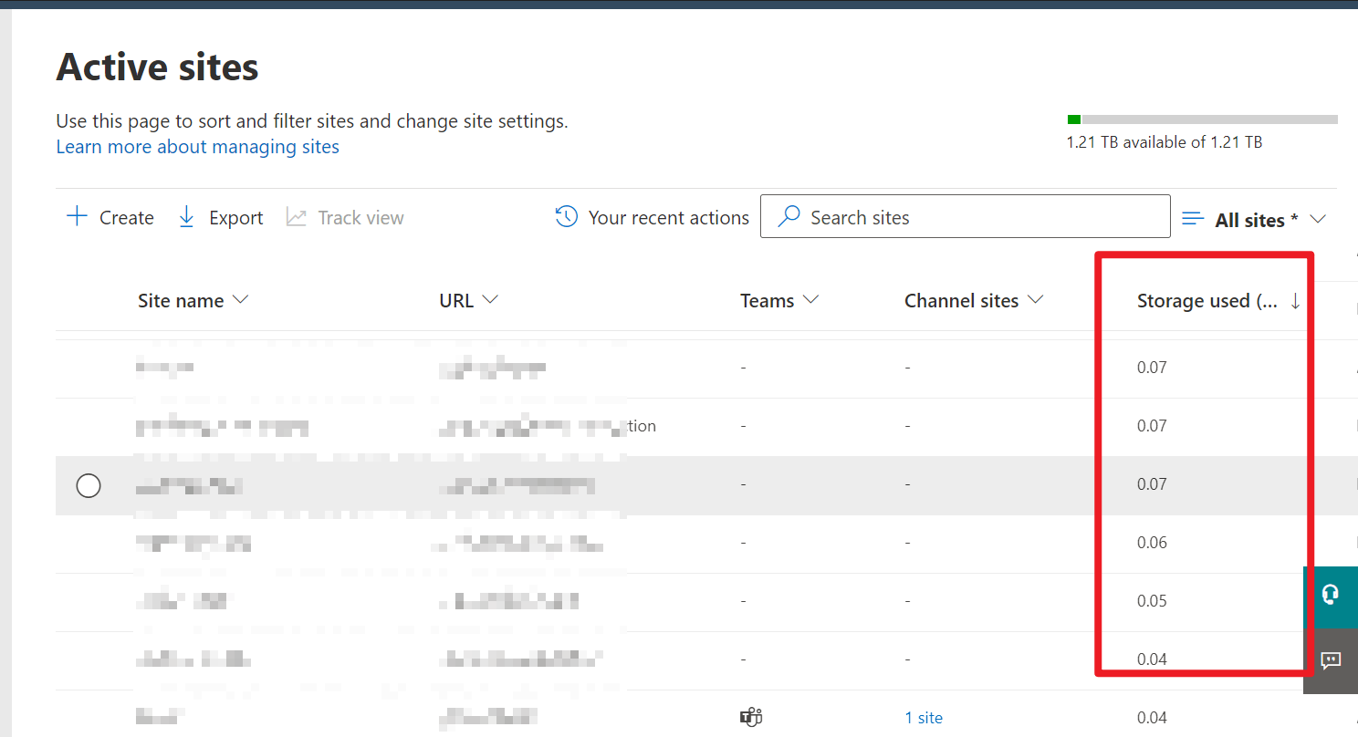Open the headset support icon
Screen dimensions: 1358x737
click(x=1331, y=596)
